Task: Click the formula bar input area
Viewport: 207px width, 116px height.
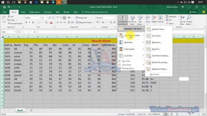Action: point(121,32)
